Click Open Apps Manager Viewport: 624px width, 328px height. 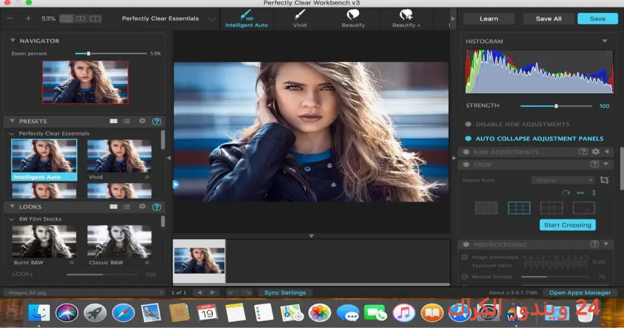pyautogui.click(x=580, y=293)
